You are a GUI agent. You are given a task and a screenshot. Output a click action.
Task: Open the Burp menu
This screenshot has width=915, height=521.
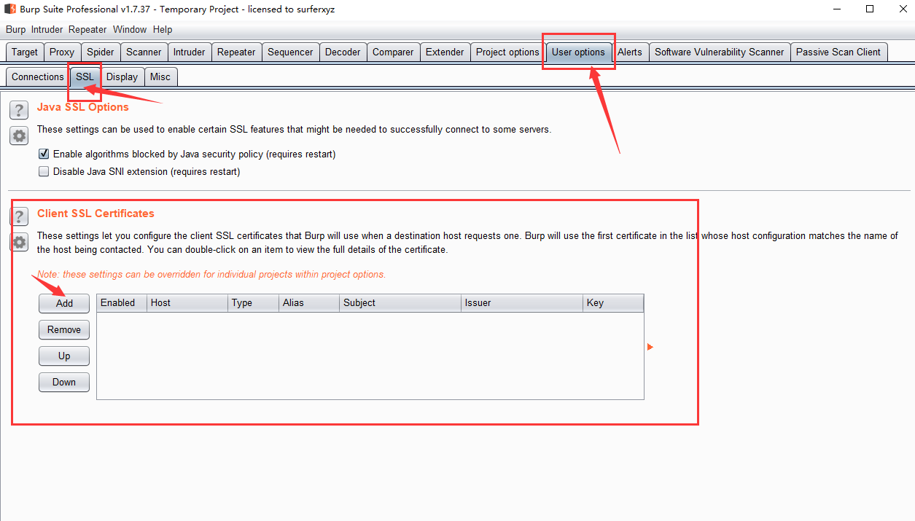15,30
